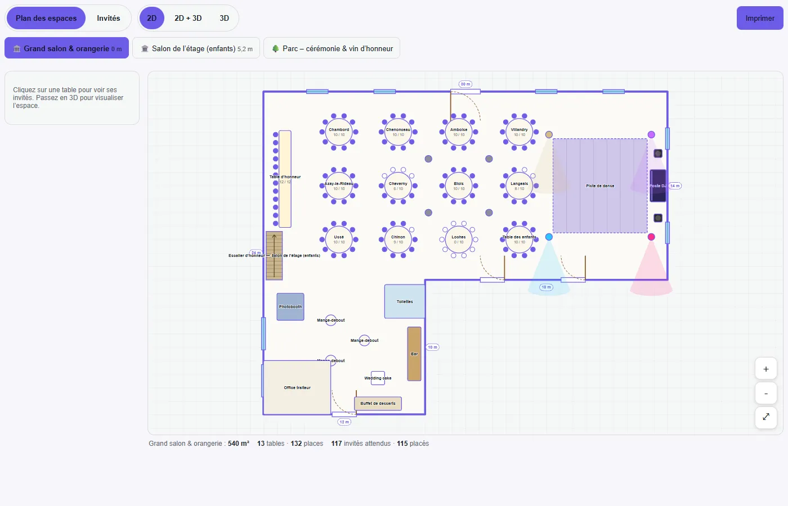Screen dimensions: 788x506
Task: Select the long Table d'honneur
Action: point(285,179)
